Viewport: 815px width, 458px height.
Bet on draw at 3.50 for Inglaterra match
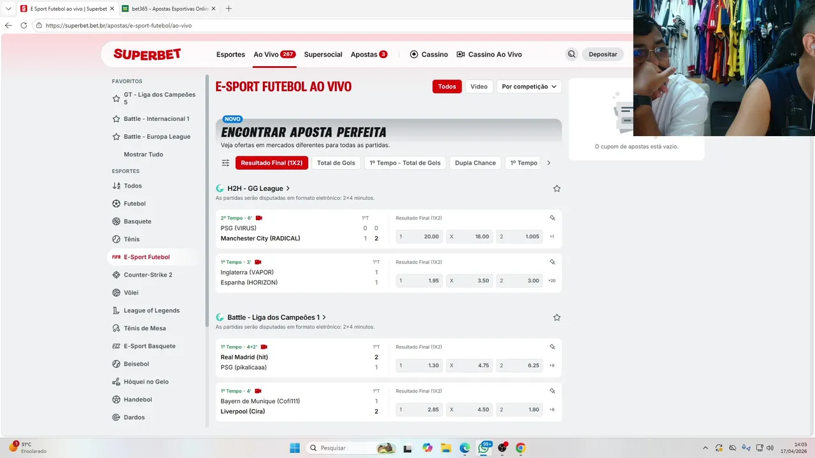pos(469,281)
